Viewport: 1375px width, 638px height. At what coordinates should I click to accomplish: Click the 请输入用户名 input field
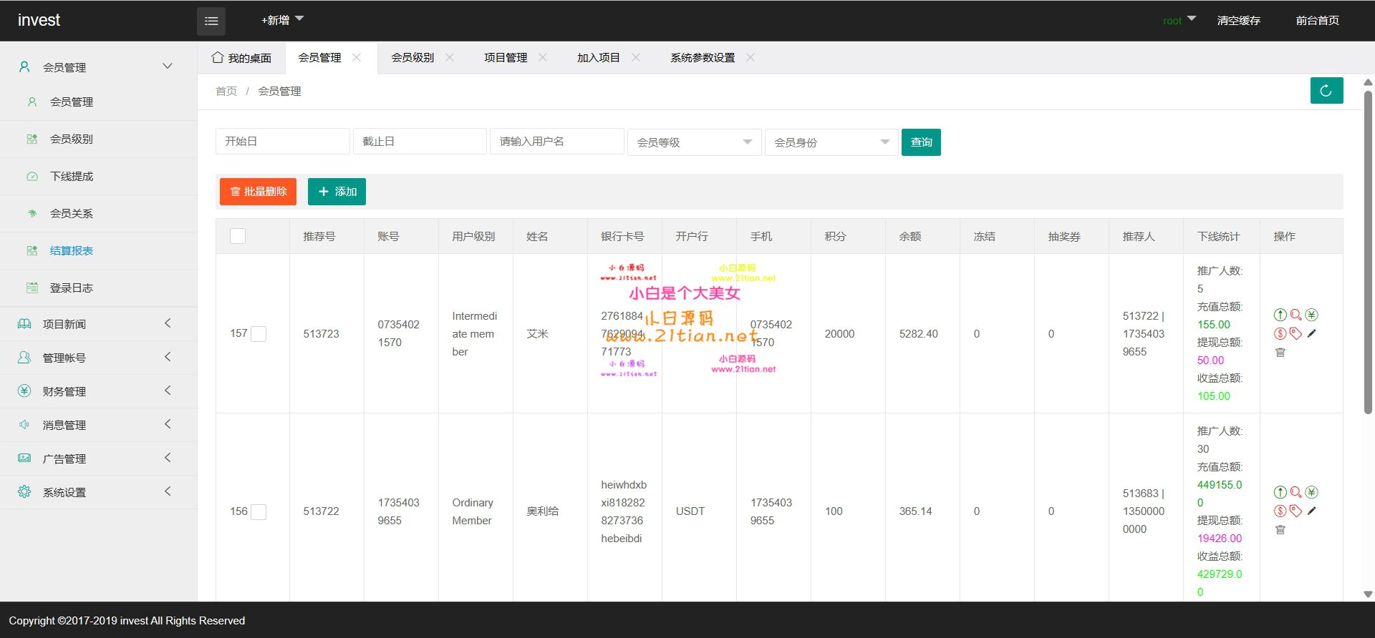(556, 141)
